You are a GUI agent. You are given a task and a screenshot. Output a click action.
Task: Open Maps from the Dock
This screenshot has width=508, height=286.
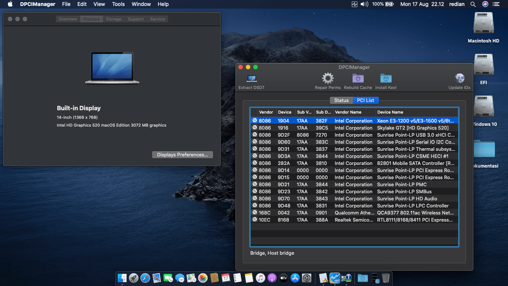(191, 278)
